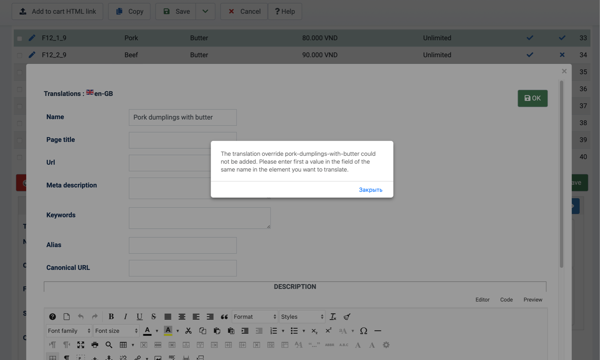Click the pencil edit icon for F12_2_9
Screen dimensions: 600x360
coord(32,55)
